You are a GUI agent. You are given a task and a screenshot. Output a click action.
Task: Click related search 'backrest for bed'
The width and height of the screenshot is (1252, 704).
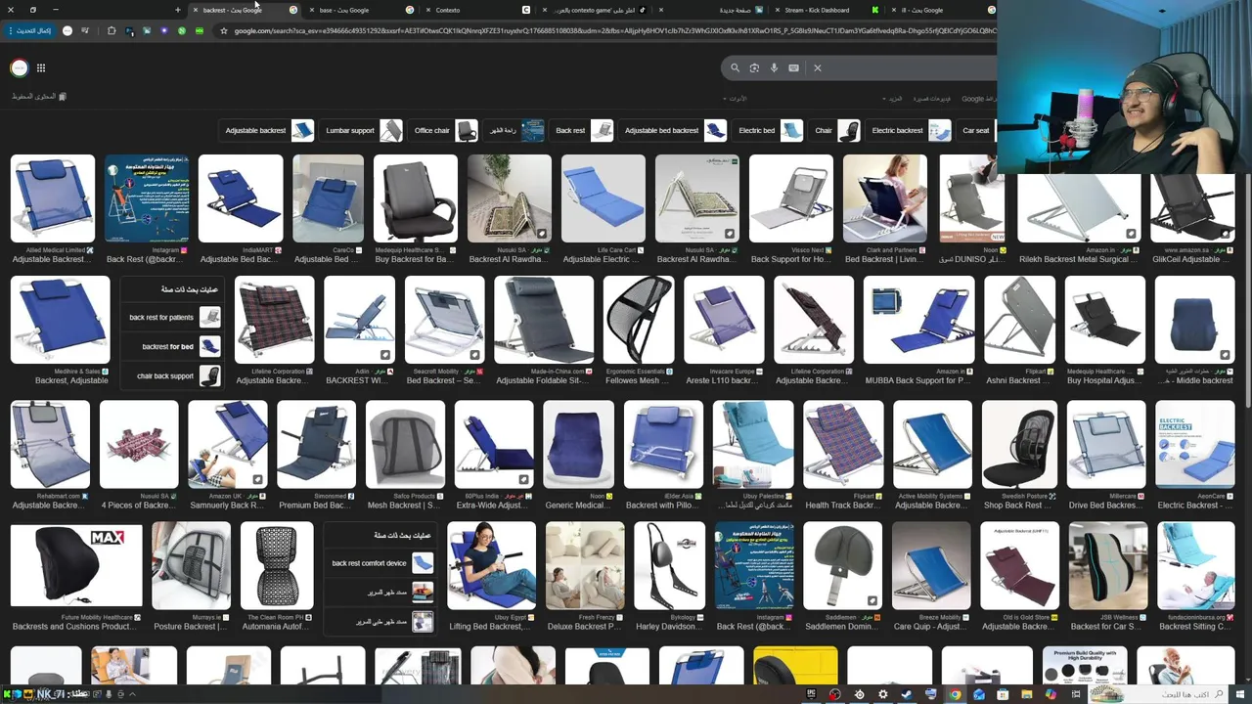coord(173,346)
